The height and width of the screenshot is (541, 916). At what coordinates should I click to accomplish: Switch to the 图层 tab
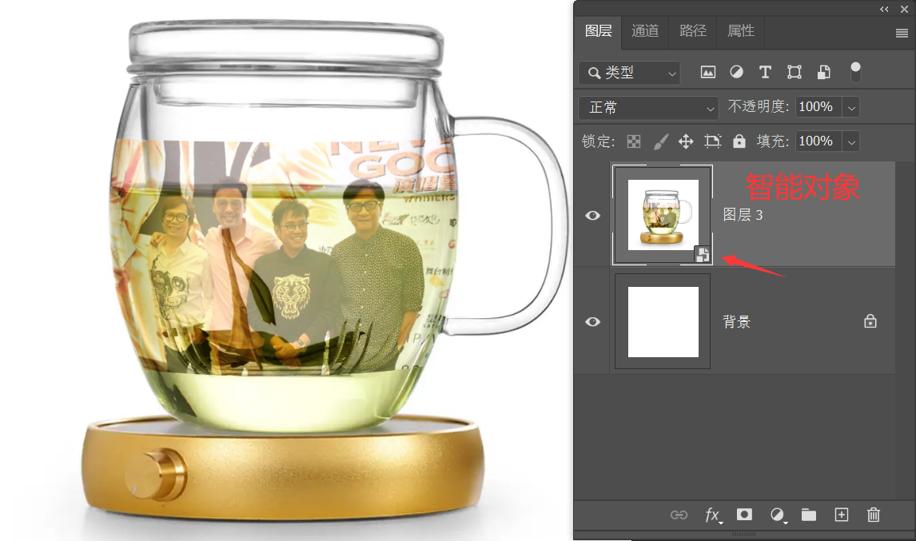[x=598, y=31]
